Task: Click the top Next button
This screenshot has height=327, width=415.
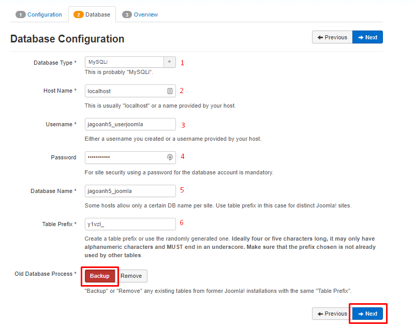Action: (x=367, y=37)
